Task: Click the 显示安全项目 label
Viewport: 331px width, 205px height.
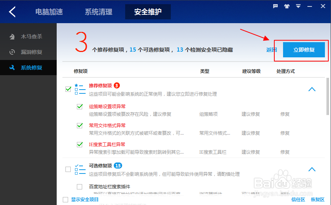Action: pos(85,200)
